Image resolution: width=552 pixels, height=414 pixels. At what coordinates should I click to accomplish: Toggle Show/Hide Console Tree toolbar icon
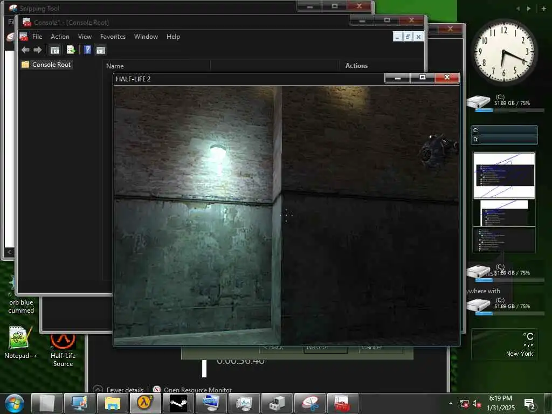tap(55, 50)
